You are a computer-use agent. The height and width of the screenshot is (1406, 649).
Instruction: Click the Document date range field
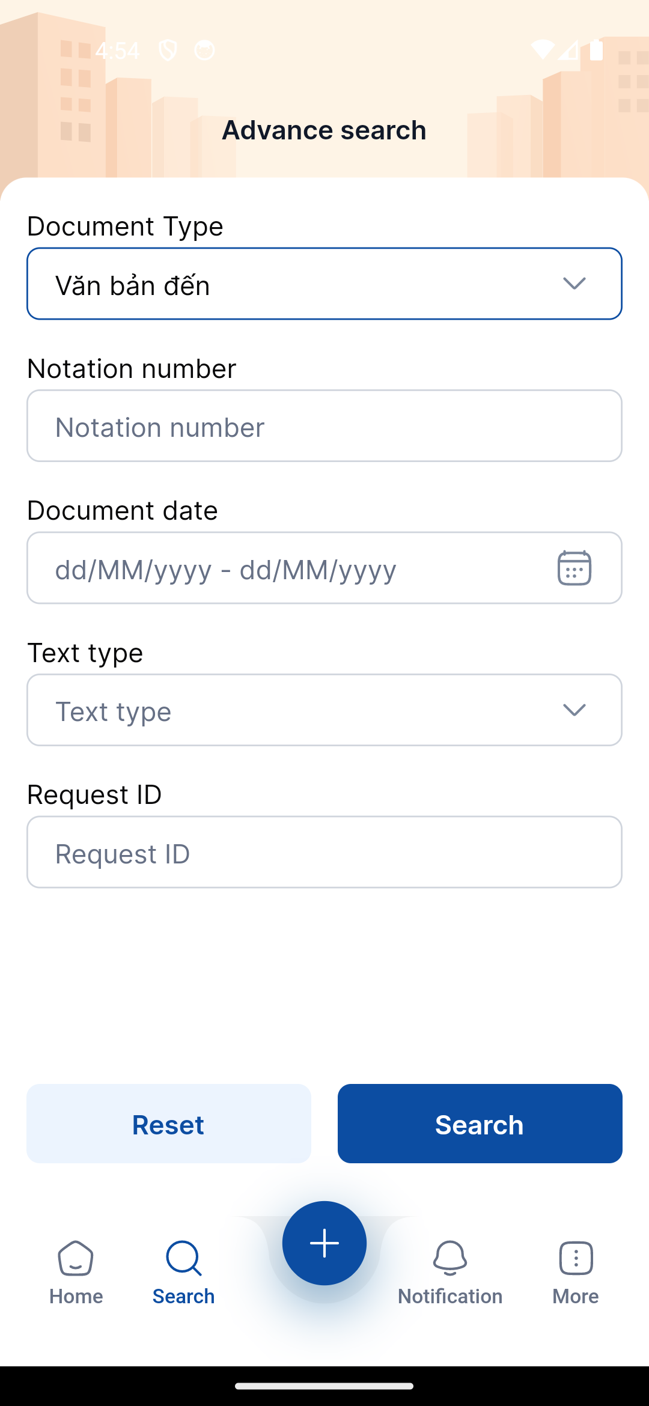tap(288, 568)
